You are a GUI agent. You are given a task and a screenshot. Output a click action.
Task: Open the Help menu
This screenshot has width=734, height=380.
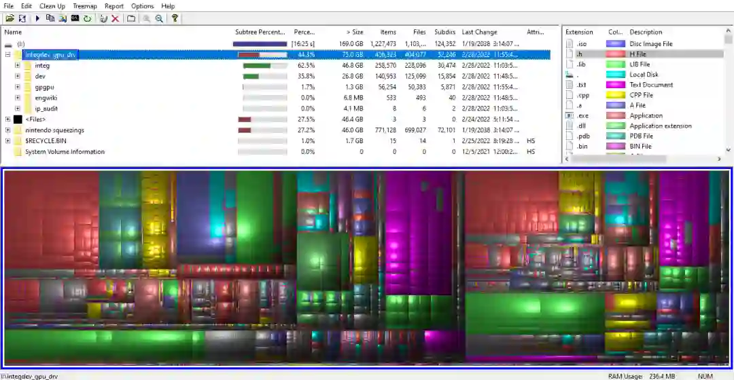point(168,6)
